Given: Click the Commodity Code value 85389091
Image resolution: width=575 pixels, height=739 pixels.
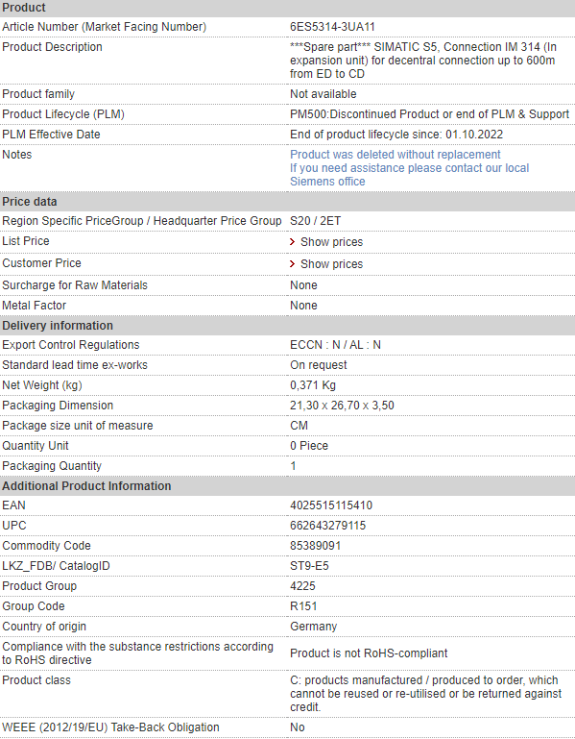Looking at the screenshot, I should click(x=316, y=546).
